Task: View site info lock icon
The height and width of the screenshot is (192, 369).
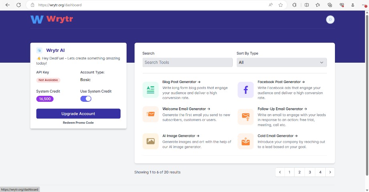Action: tap(33, 5)
